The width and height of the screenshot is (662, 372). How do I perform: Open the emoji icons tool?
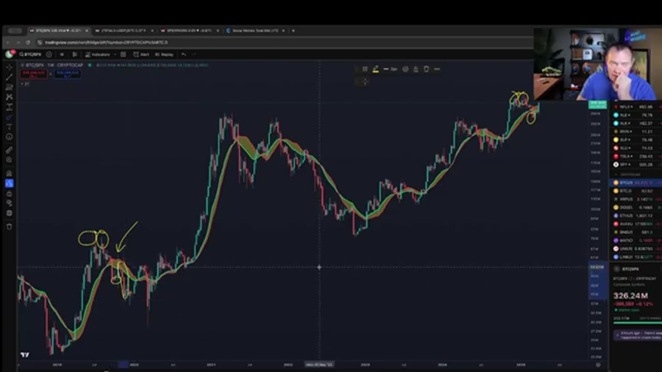click(x=9, y=137)
